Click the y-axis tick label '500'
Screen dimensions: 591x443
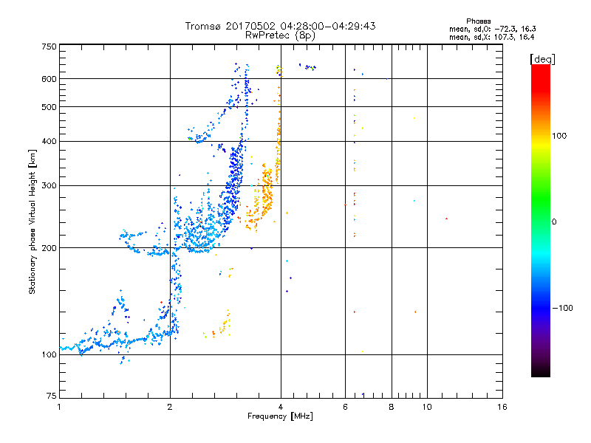(x=49, y=107)
